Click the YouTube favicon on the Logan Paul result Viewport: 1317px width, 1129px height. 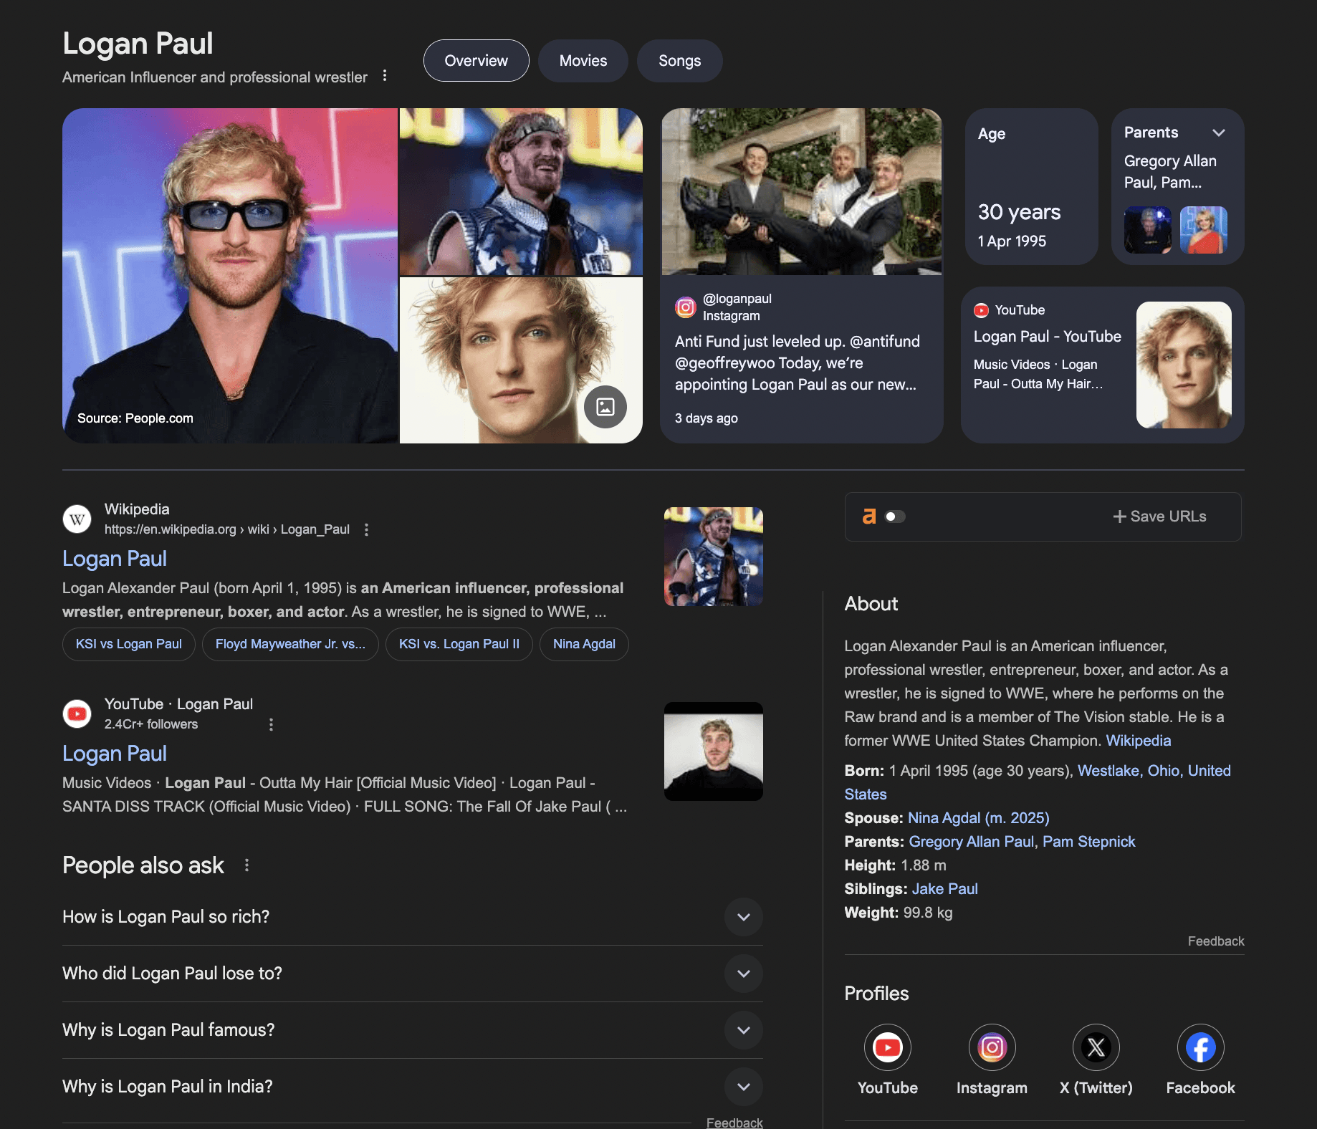(x=77, y=714)
